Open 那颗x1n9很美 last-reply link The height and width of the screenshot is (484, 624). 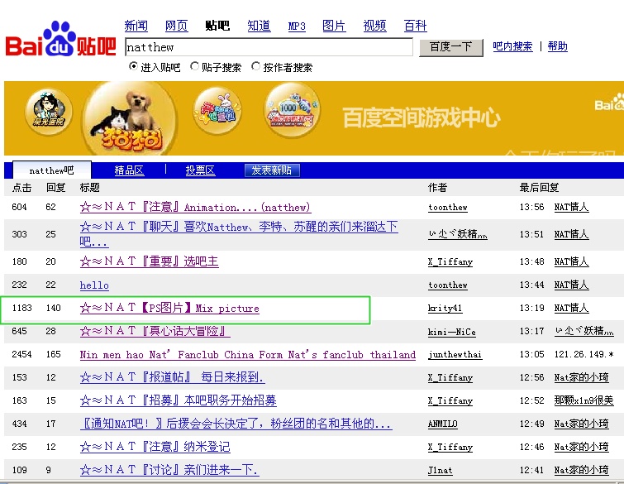pyautogui.click(x=584, y=400)
